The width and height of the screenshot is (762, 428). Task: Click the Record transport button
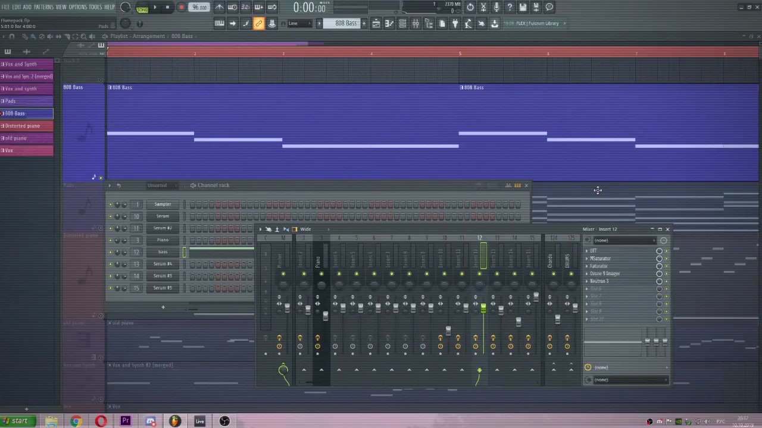pyautogui.click(x=181, y=8)
